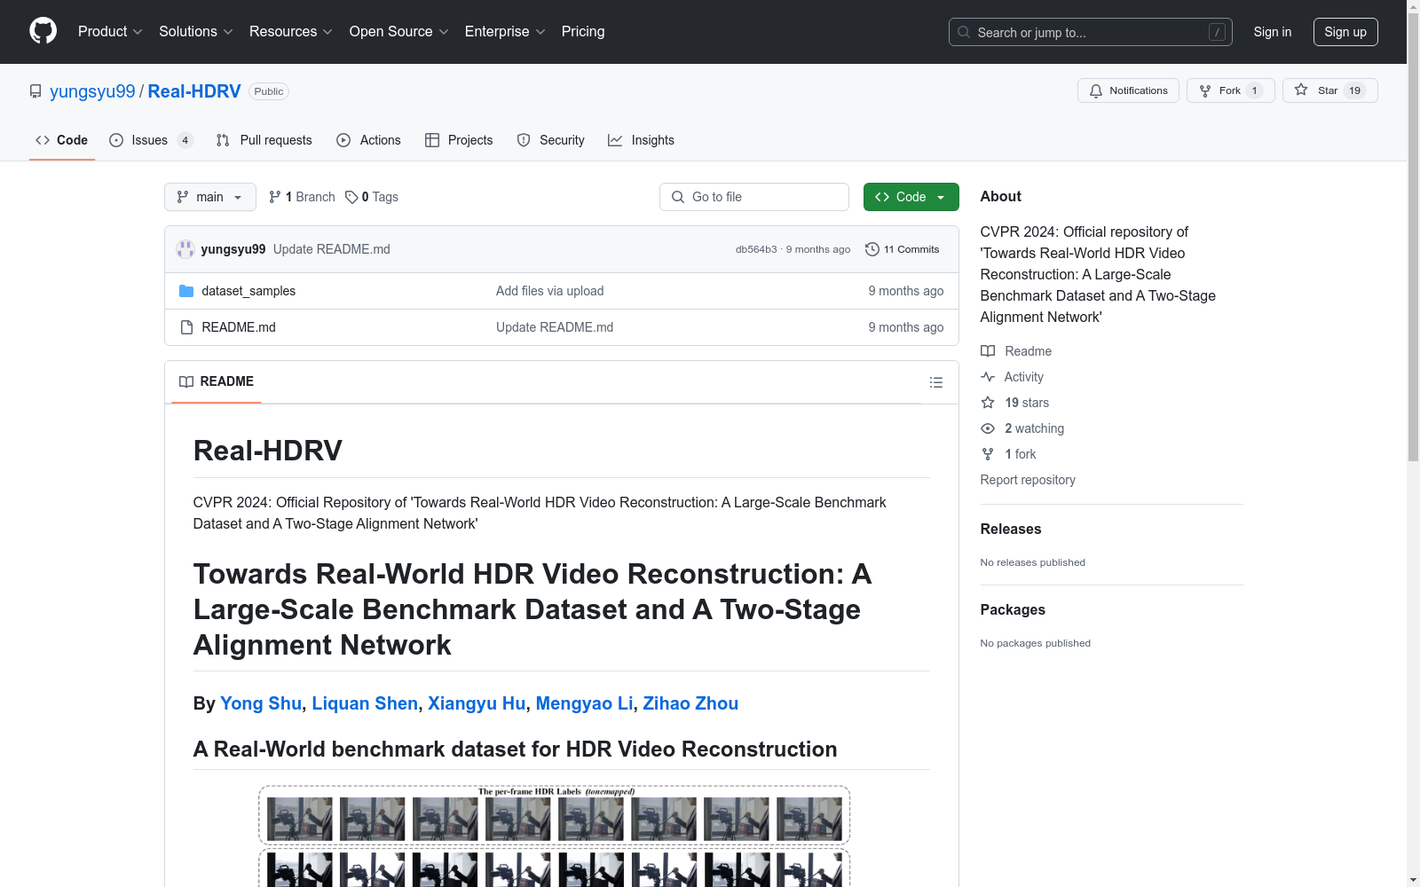Open the Actions tab

[369, 140]
